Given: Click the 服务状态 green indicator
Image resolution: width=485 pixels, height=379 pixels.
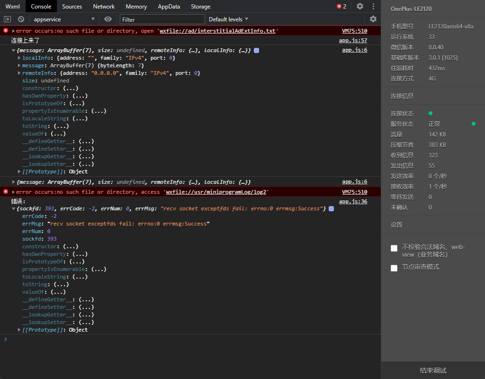Looking at the screenshot, I should coord(474,124).
